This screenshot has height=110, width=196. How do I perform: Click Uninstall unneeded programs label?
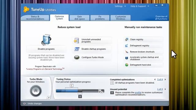[91, 41]
